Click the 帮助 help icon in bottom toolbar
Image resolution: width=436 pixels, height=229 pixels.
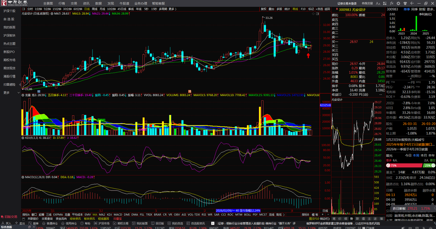82,223
